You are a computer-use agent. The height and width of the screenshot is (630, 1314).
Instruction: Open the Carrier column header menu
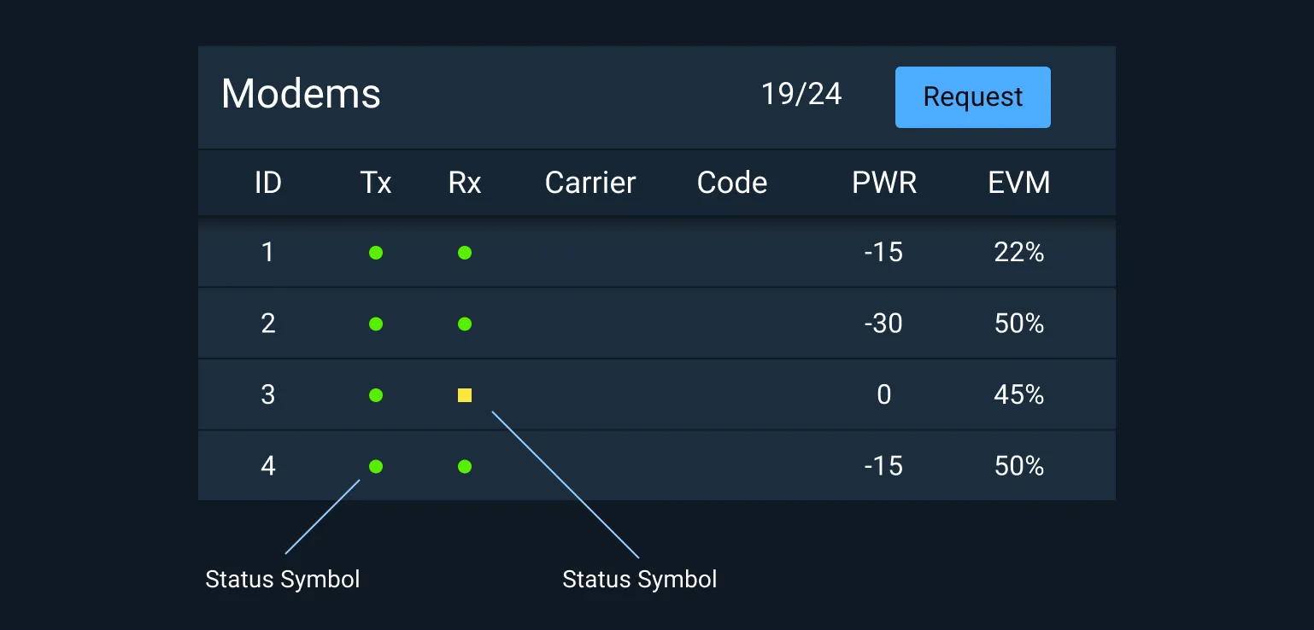[590, 182]
